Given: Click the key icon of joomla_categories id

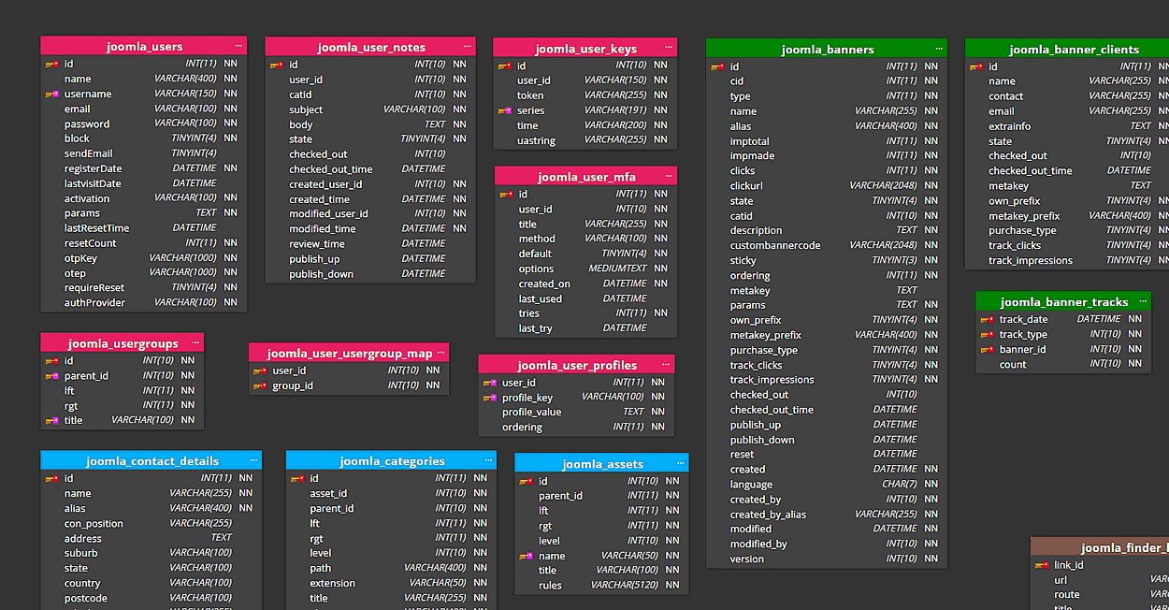Looking at the screenshot, I should pyautogui.click(x=297, y=479).
